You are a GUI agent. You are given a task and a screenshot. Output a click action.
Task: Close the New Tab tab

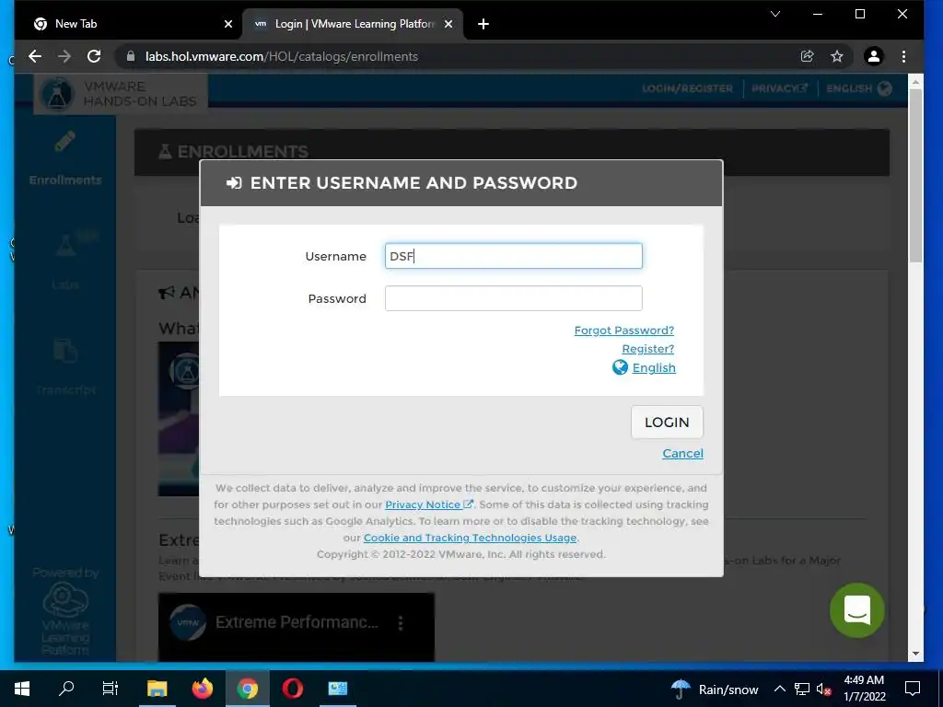tap(228, 24)
